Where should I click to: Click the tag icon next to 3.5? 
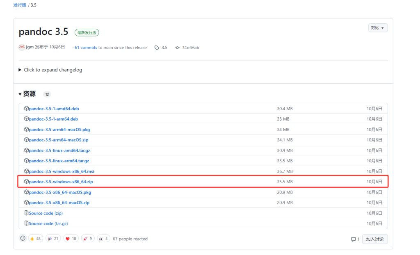coord(157,48)
